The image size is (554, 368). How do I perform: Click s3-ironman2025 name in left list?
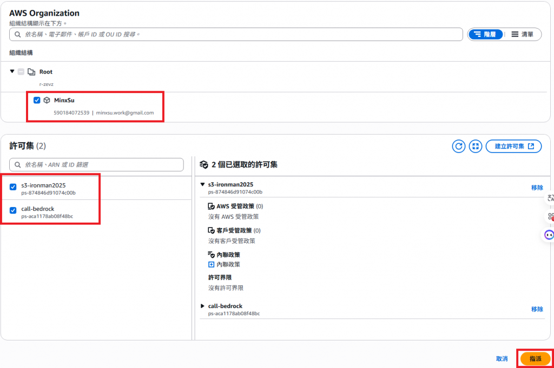click(43, 185)
